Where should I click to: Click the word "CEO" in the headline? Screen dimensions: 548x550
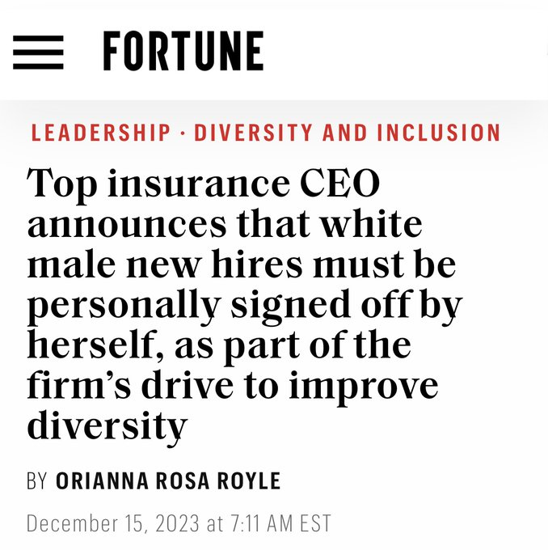(336, 184)
